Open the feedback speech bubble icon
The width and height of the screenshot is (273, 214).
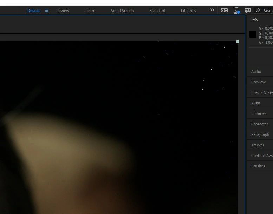[248, 11]
